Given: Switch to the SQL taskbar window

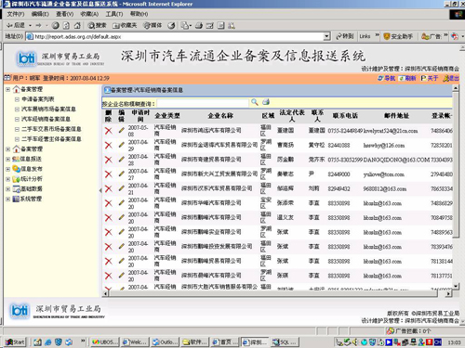Looking at the screenshot, I should click(285, 342).
